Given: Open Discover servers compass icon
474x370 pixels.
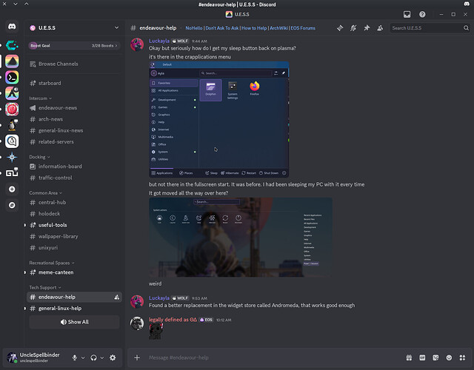Looking at the screenshot, I should coord(12,204).
